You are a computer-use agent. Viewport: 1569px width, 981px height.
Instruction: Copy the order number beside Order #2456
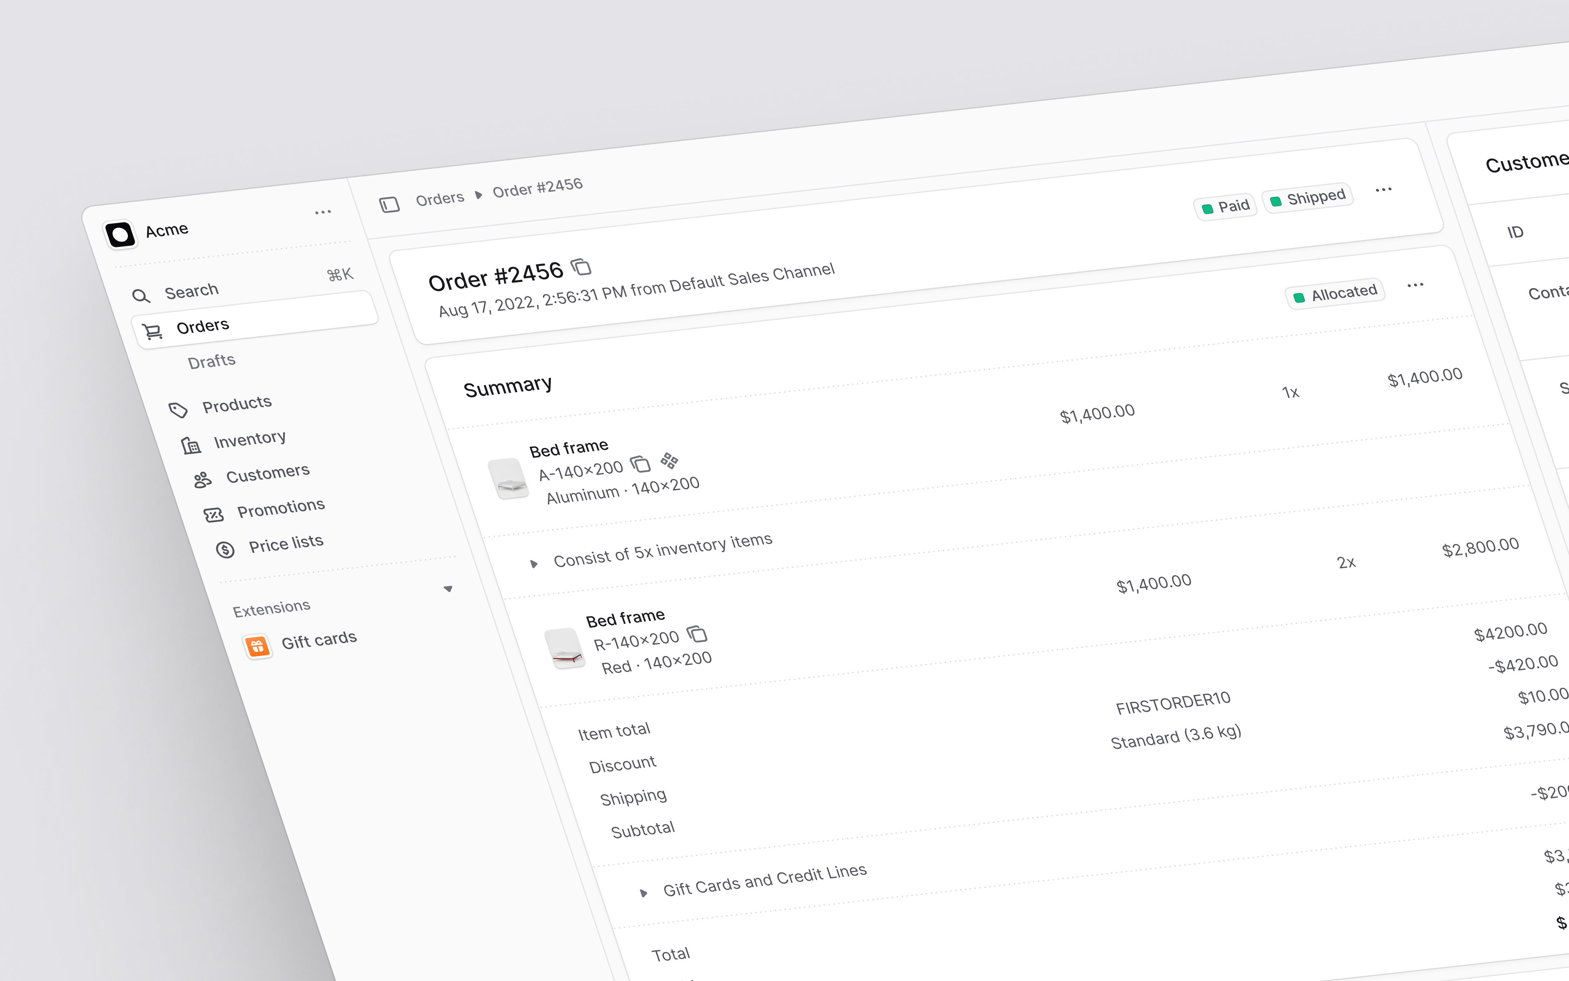tap(581, 267)
